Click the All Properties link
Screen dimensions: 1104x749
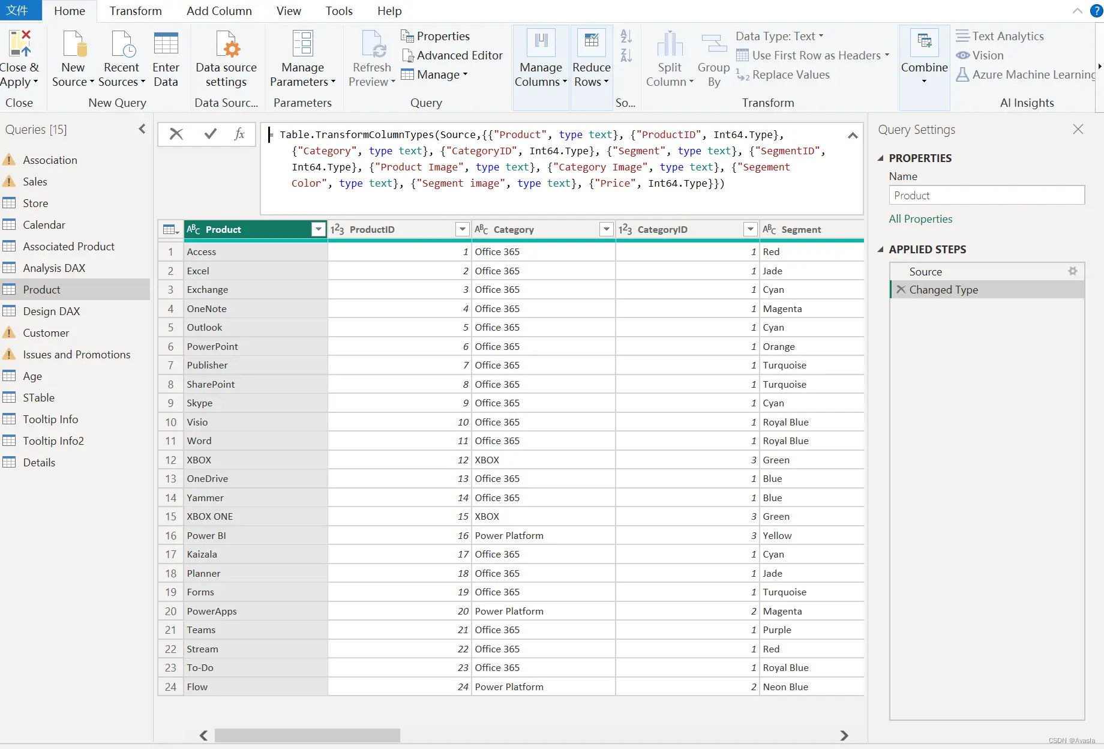[x=920, y=219]
